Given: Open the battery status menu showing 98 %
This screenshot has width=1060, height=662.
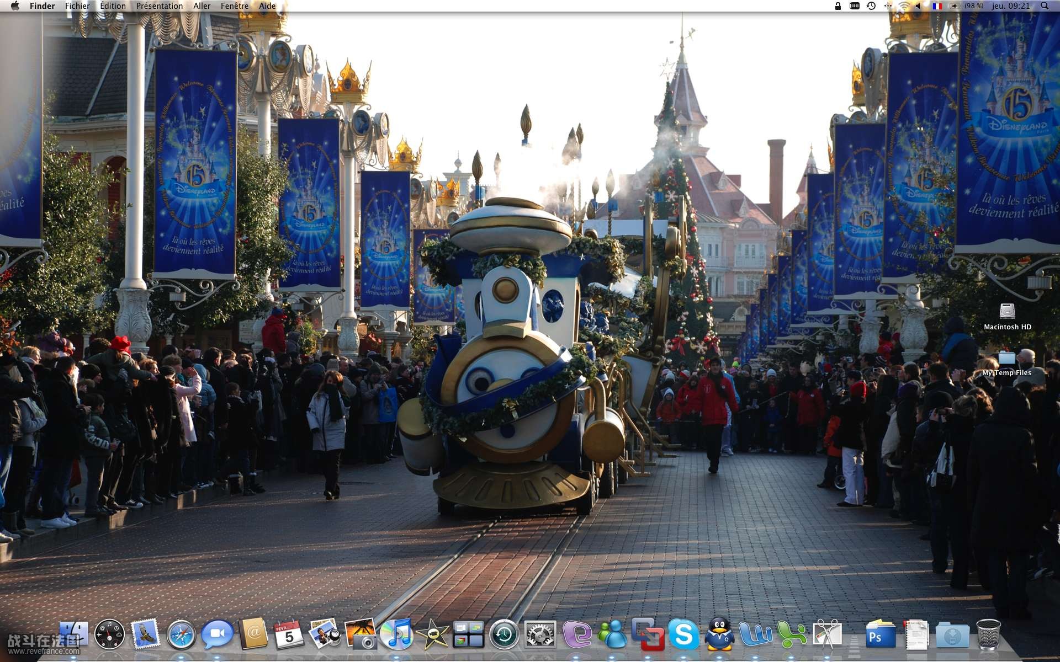Looking at the screenshot, I should pyautogui.click(x=967, y=6).
